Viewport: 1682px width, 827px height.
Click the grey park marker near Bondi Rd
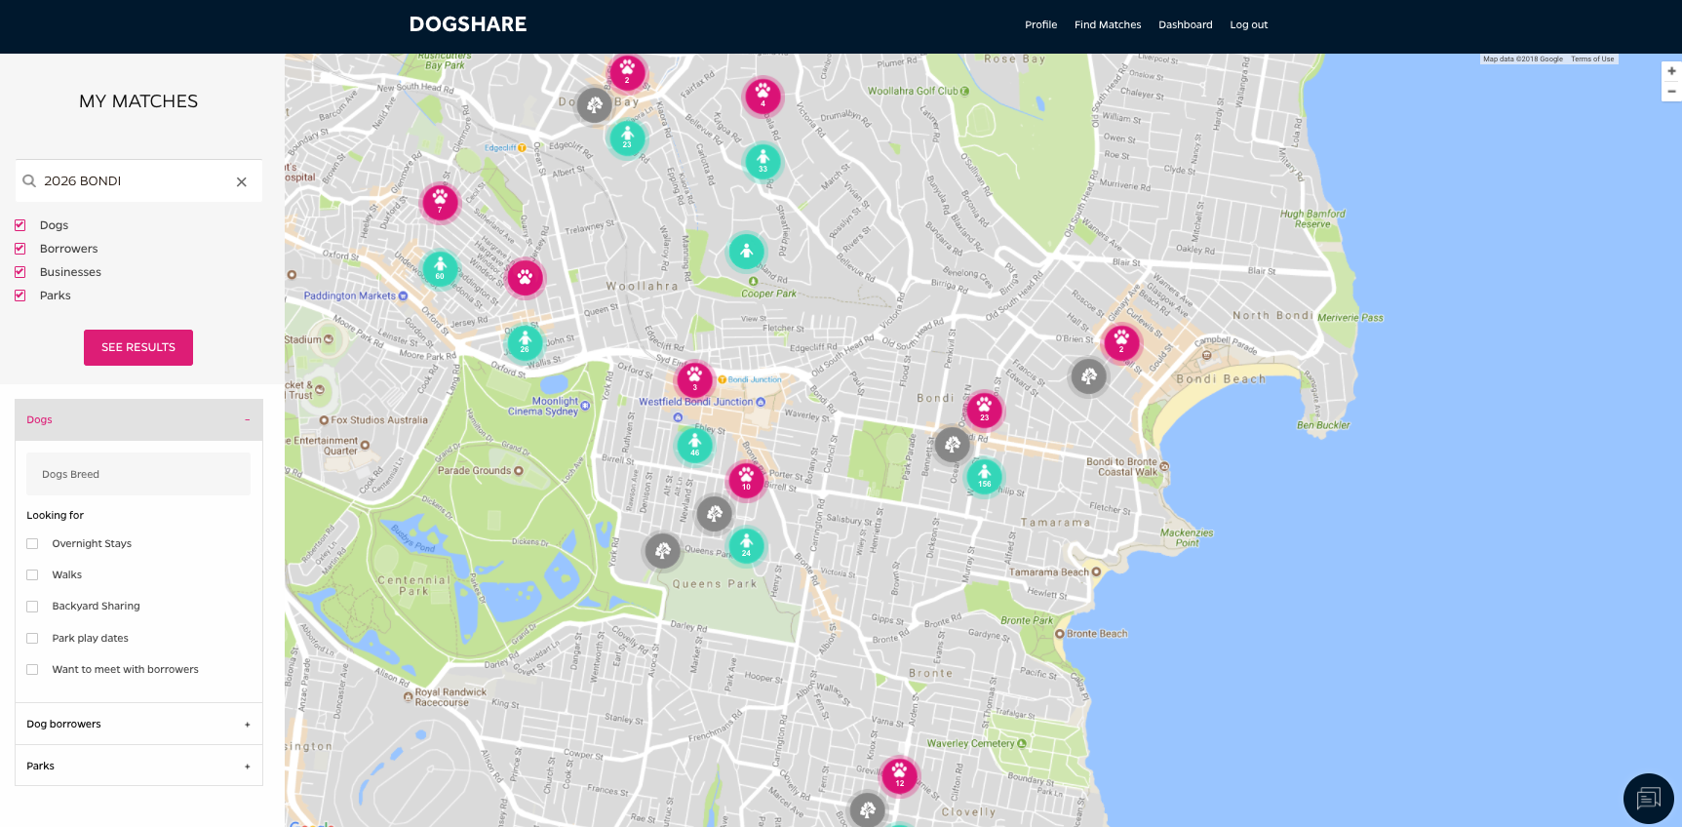[x=953, y=444]
